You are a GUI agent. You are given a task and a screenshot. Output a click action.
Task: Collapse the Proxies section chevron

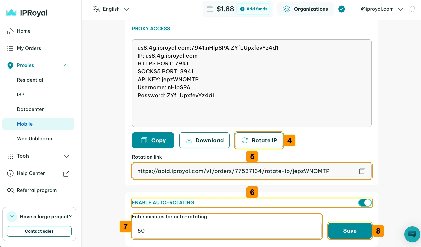point(66,65)
